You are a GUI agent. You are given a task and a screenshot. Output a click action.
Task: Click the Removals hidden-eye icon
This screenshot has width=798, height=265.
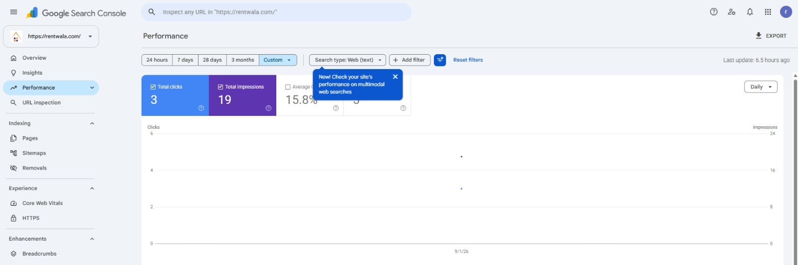13,168
